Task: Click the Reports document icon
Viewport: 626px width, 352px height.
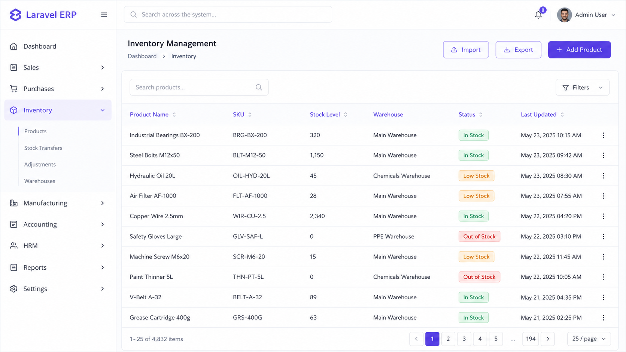Action: 14,267
